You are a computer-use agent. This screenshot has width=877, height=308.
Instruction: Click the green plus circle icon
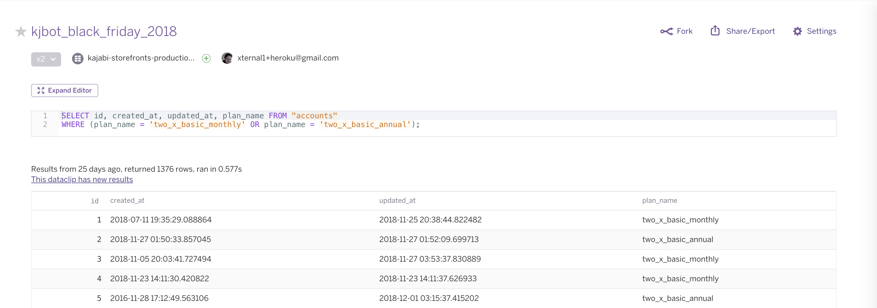[206, 59]
